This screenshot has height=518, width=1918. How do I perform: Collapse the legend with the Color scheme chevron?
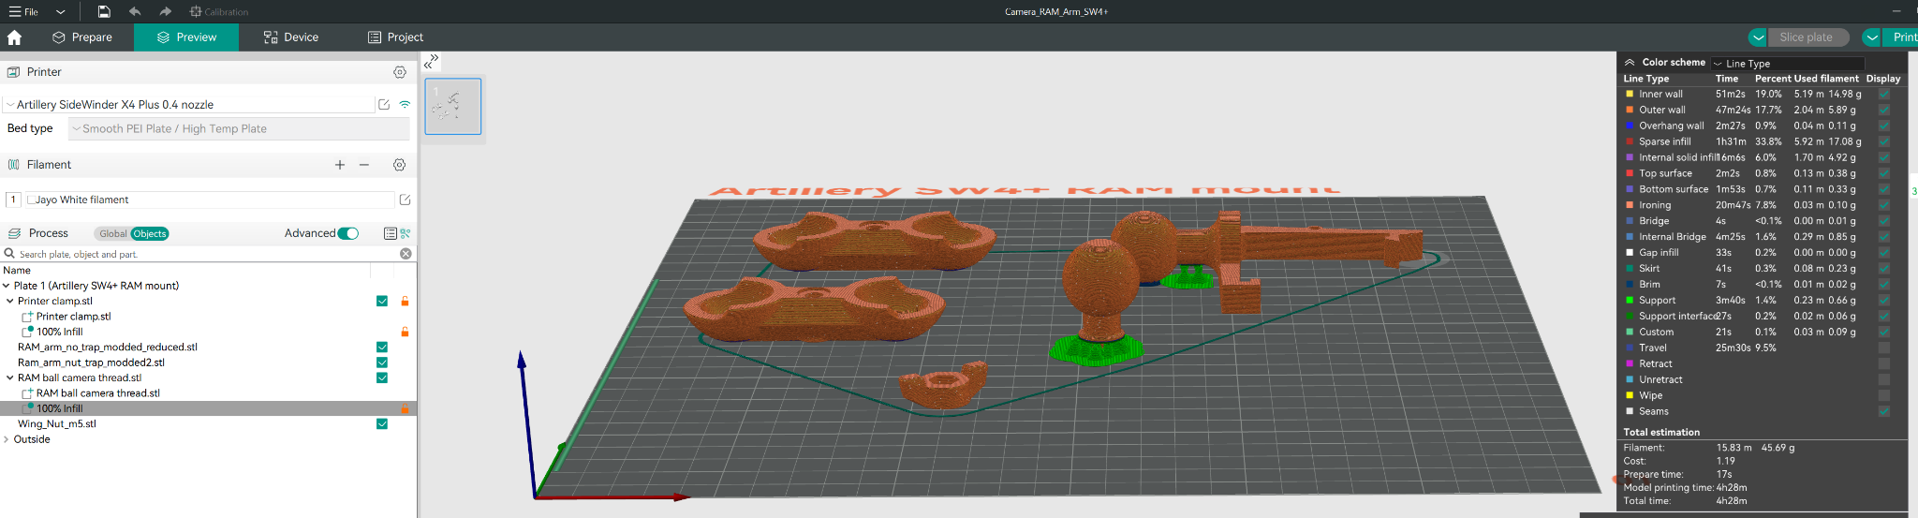click(1630, 62)
